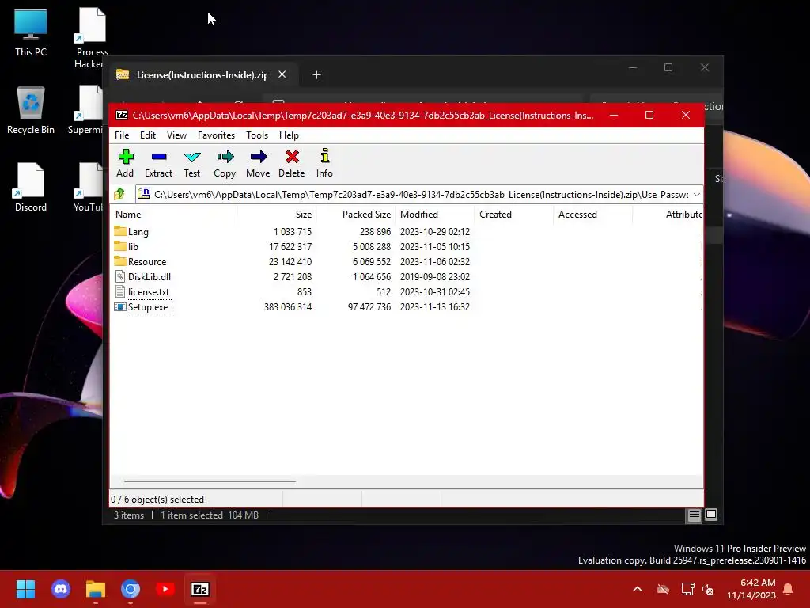Open the File menu
Viewport: 810px width, 608px height.
122,135
